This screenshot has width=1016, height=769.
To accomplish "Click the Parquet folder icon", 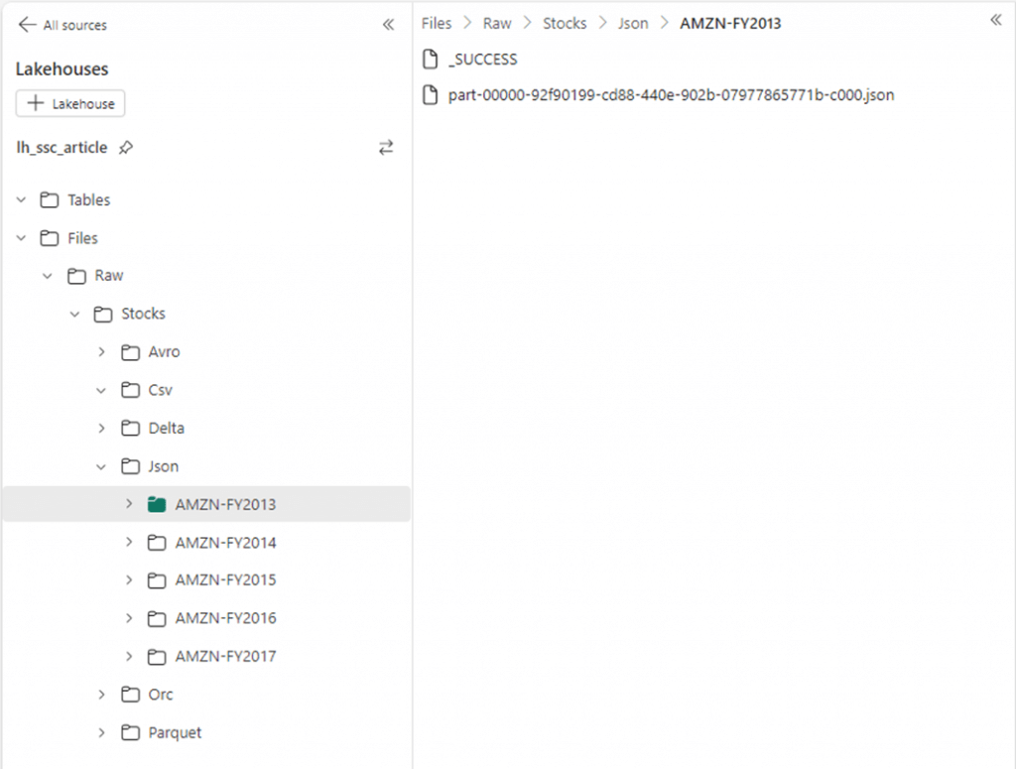I will [x=130, y=732].
